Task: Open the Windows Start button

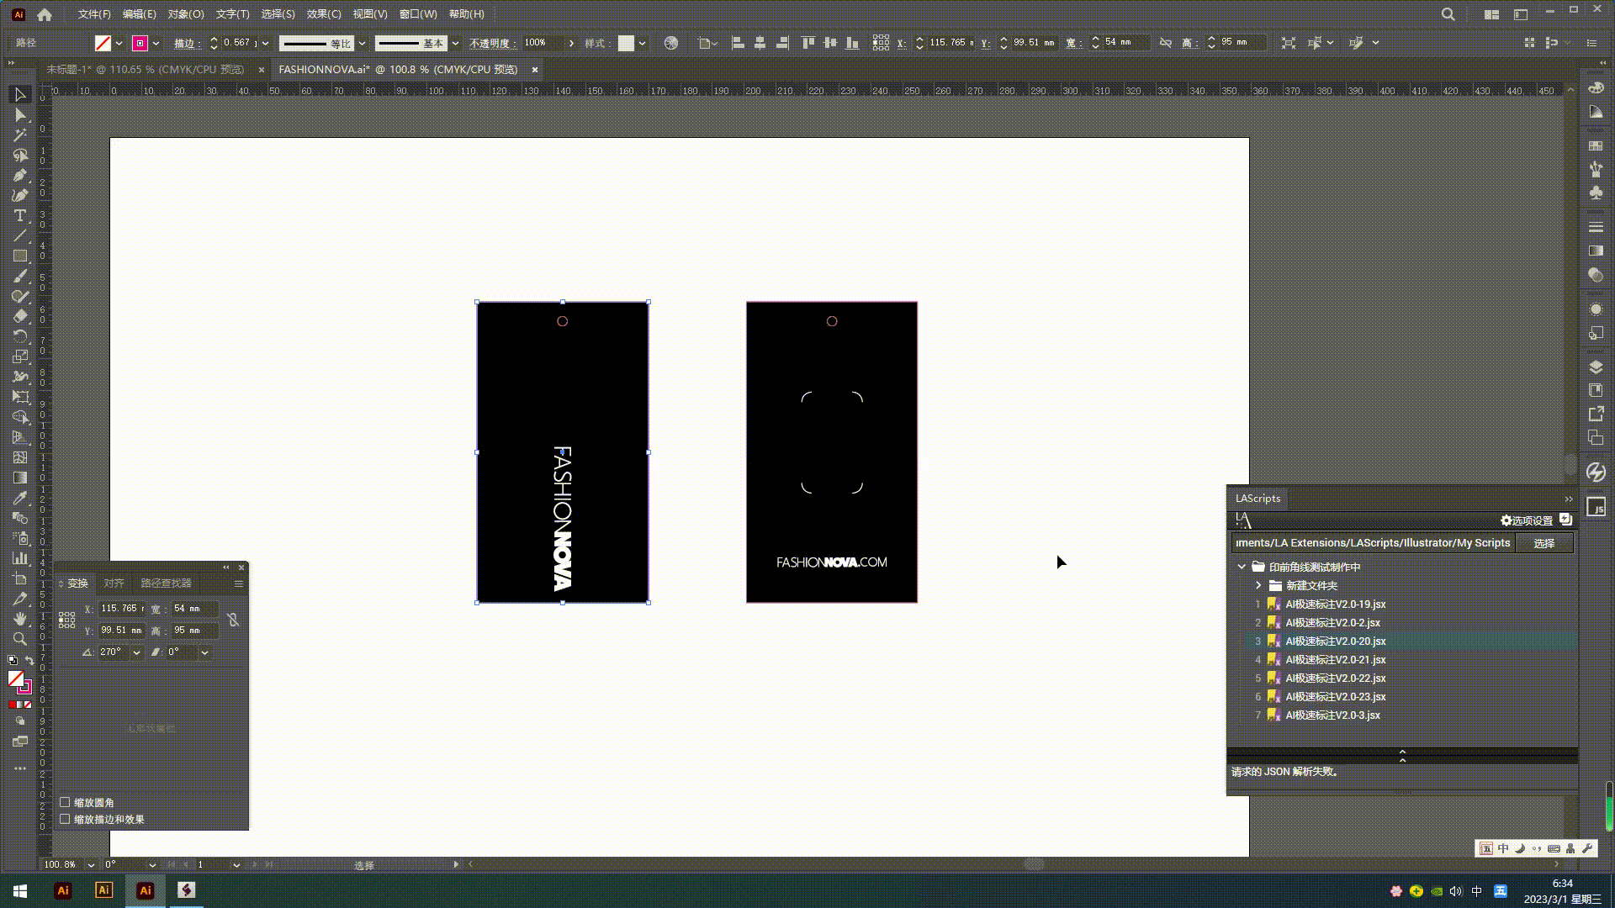Action: point(20,891)
